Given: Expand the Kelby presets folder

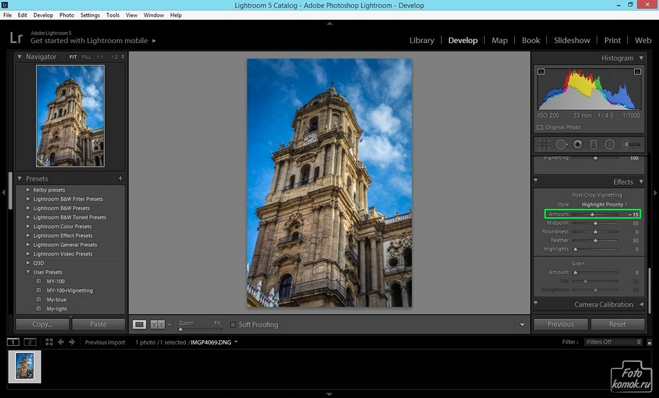Looking at the screenshot, I should pyautogui.click(x=28, y=190).
